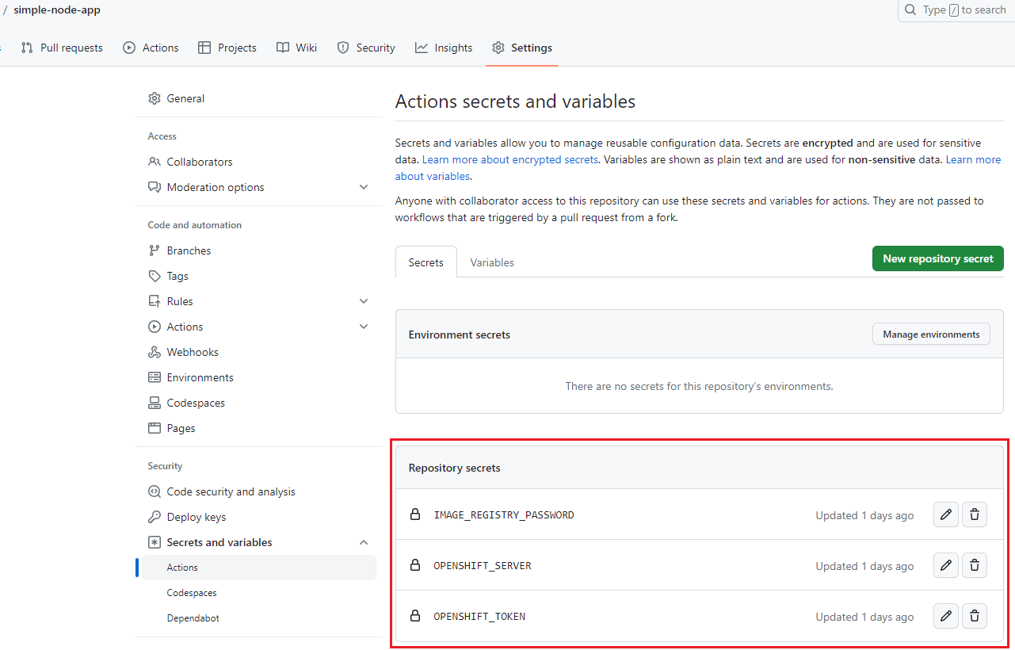Click the Deploy keys key icon
Viewport: 1015px width, 650px height.
pos(155,517)
